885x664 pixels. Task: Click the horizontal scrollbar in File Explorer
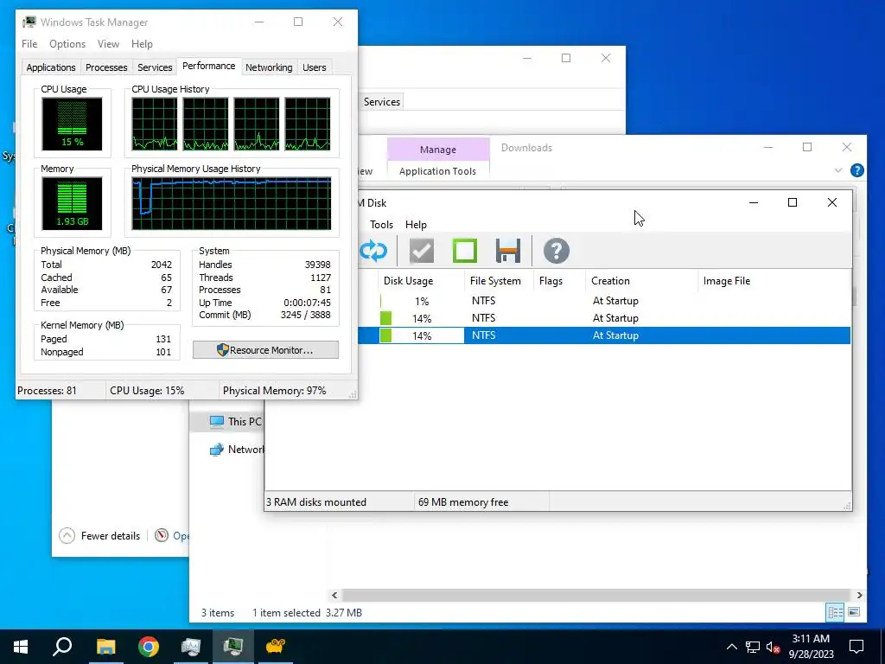(596, 595)
